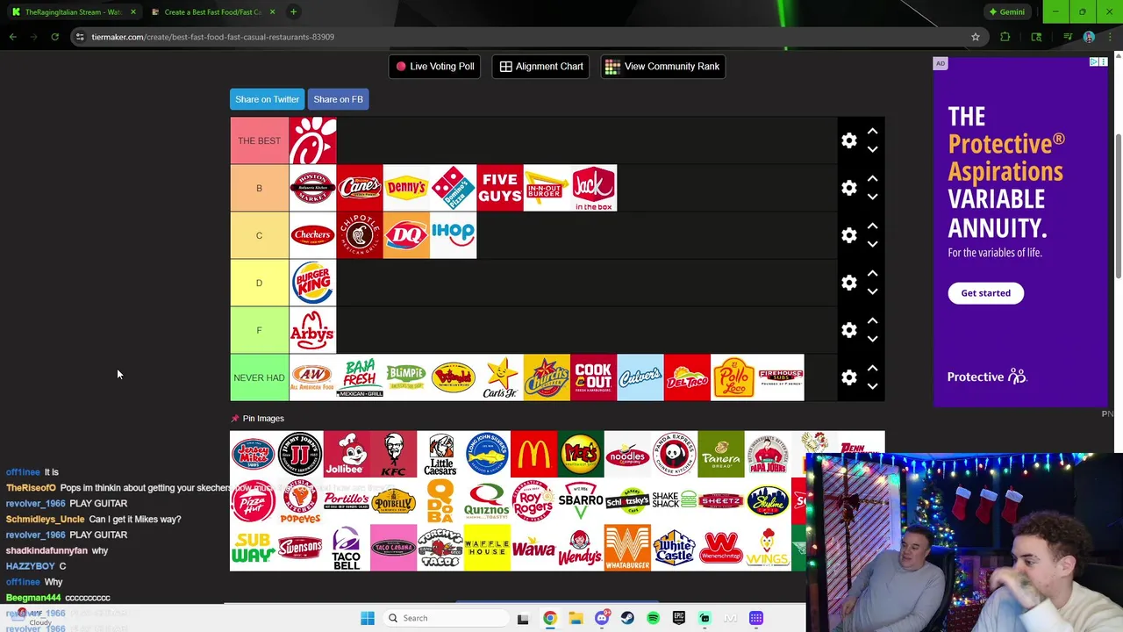1123x632 pixels.
Task: Pick the Whataburger logo
Action: coord(627,548)
